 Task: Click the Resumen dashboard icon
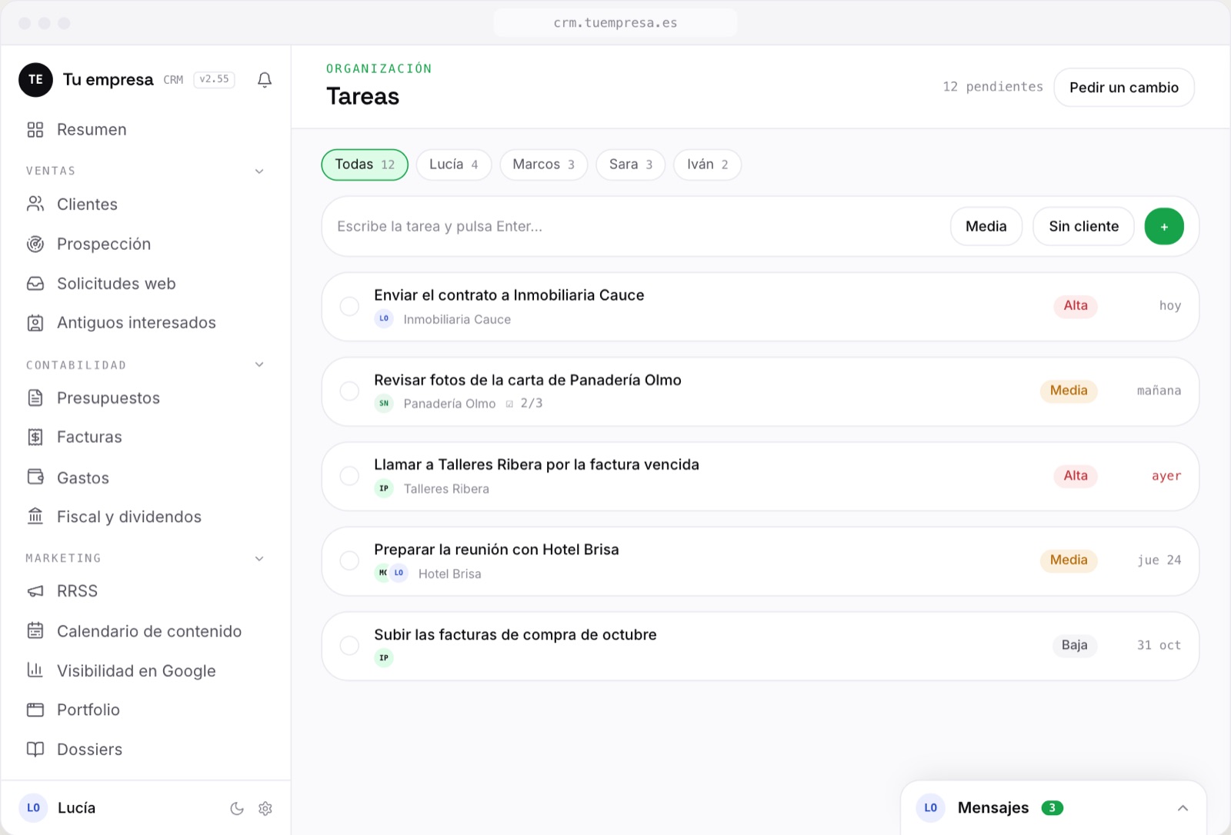click(35, 130)
